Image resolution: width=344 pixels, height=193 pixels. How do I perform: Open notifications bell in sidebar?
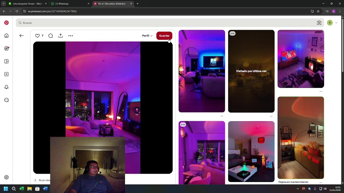point(6,87)
